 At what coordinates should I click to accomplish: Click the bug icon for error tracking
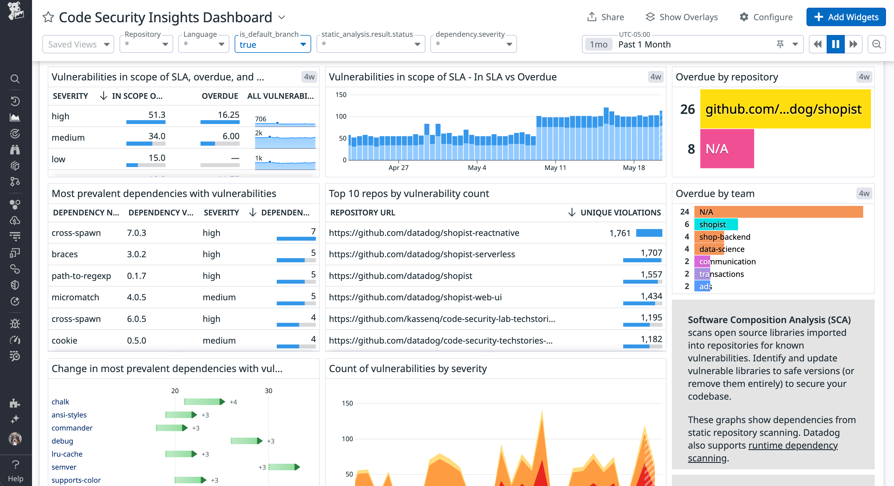[x=15, y=323]
